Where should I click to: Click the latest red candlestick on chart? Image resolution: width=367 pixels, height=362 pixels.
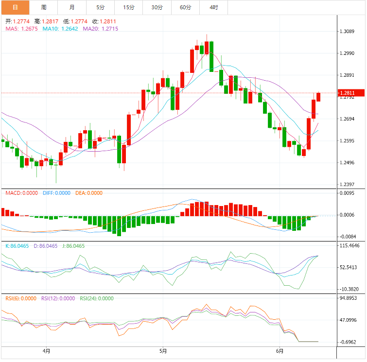pyautogui.click(x=319, y=97)
